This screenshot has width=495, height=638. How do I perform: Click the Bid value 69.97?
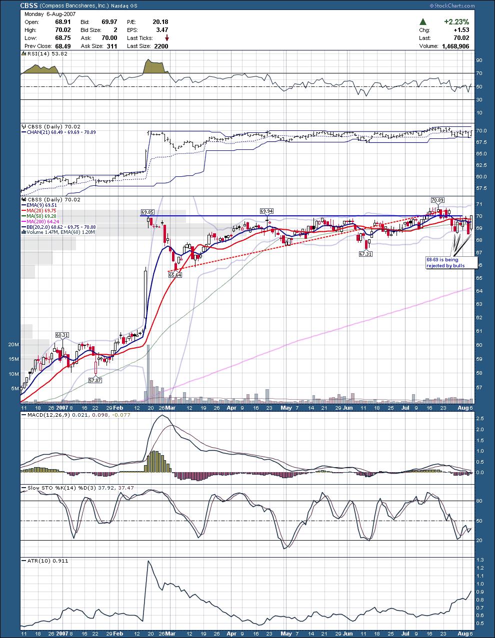coord(109,22)
